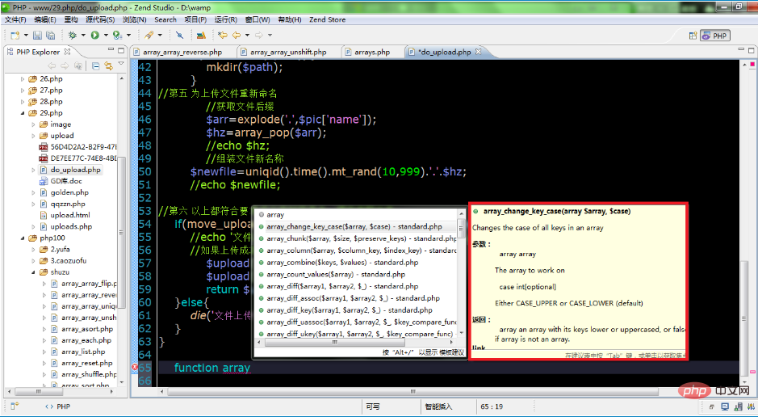Viewport: 758px width, 417px height.
Task: Open the Run dropdown arrow
Action: point(106,36)
